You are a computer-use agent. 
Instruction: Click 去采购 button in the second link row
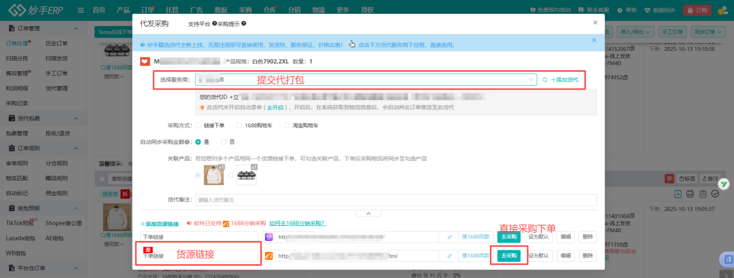(508, 256)
